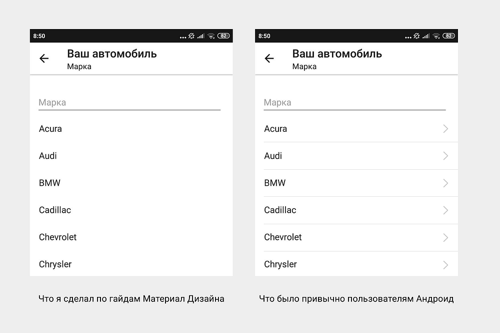Open chevron next to BMW
500x333 pixels.
coord(446,183)
